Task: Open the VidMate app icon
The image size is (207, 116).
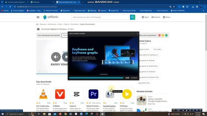Action: (60, 94)
